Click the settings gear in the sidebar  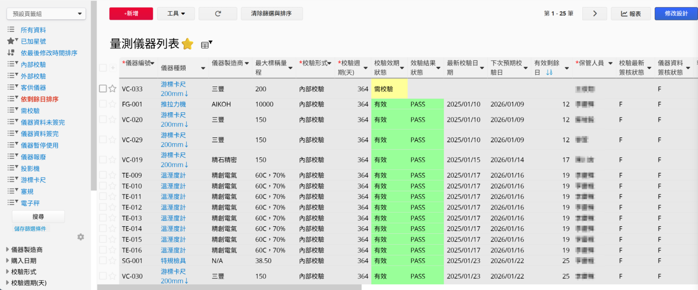[81, 237]
